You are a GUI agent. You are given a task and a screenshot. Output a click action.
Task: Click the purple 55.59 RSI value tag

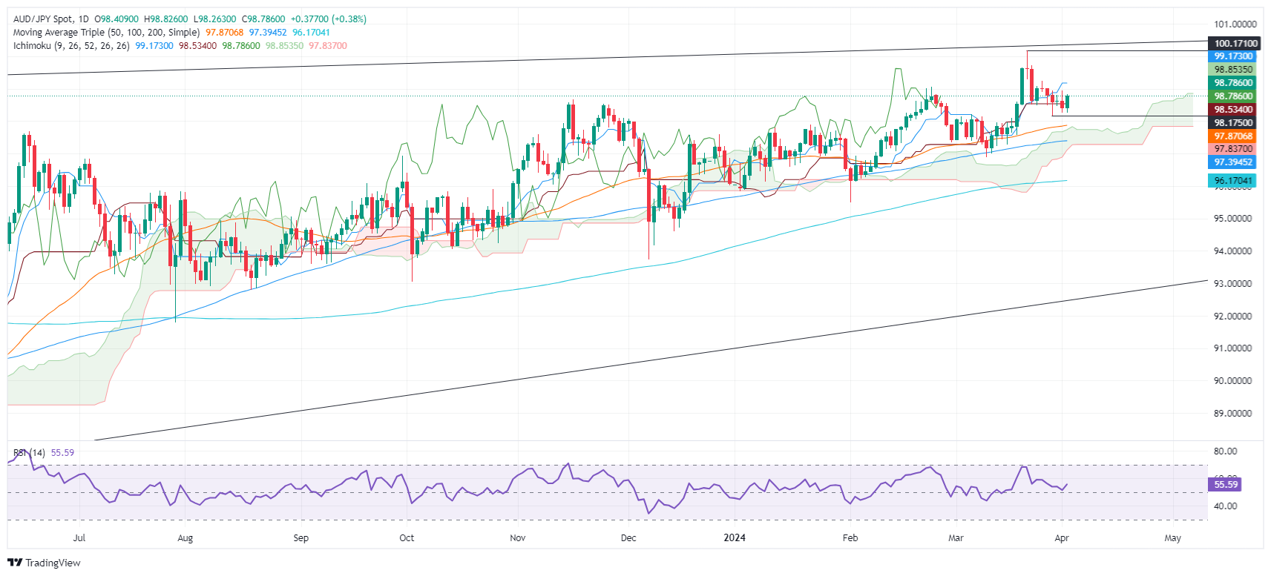pos(1225,485)
